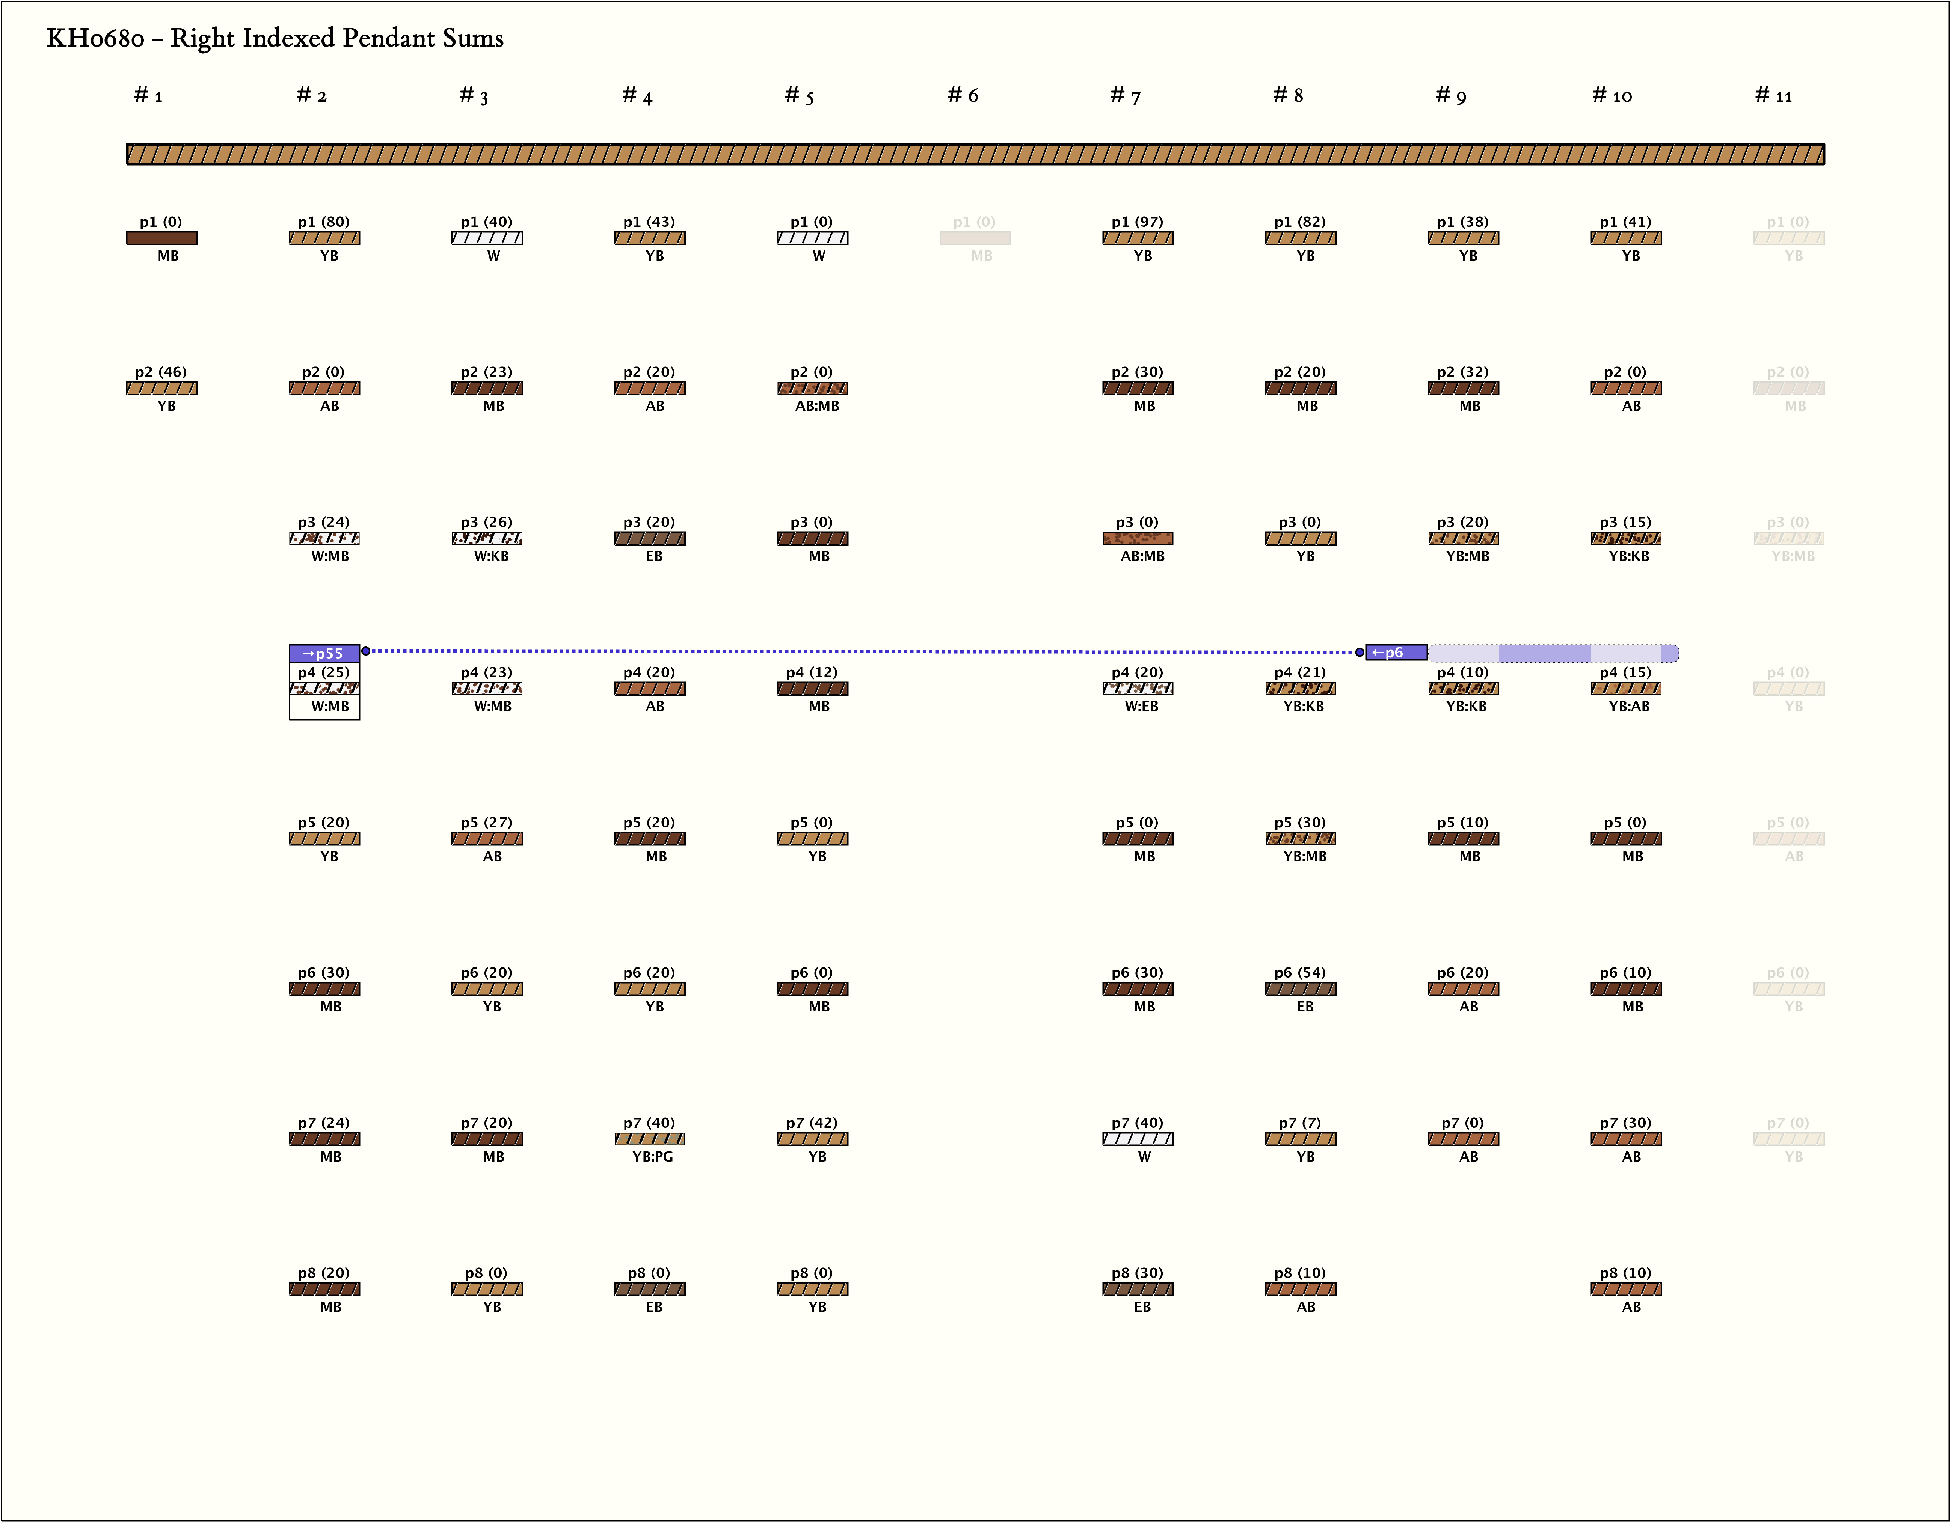The height and width of the screenshot is (1522, 1951).
Task: Select the highlighted p4 (25) W:MB cord
Action: (x=324, y=689)
